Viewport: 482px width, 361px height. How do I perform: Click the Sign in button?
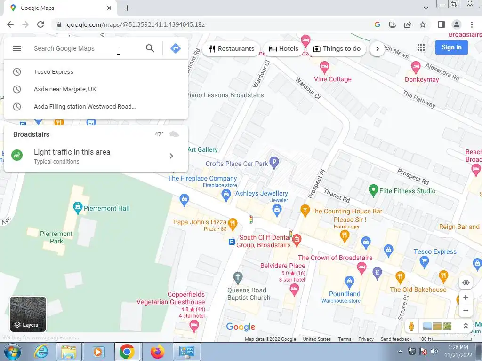click(x=451, y=47)
